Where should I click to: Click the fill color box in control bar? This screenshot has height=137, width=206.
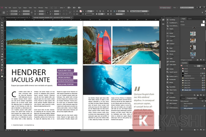pyautogui.click(x=81, y=11)
